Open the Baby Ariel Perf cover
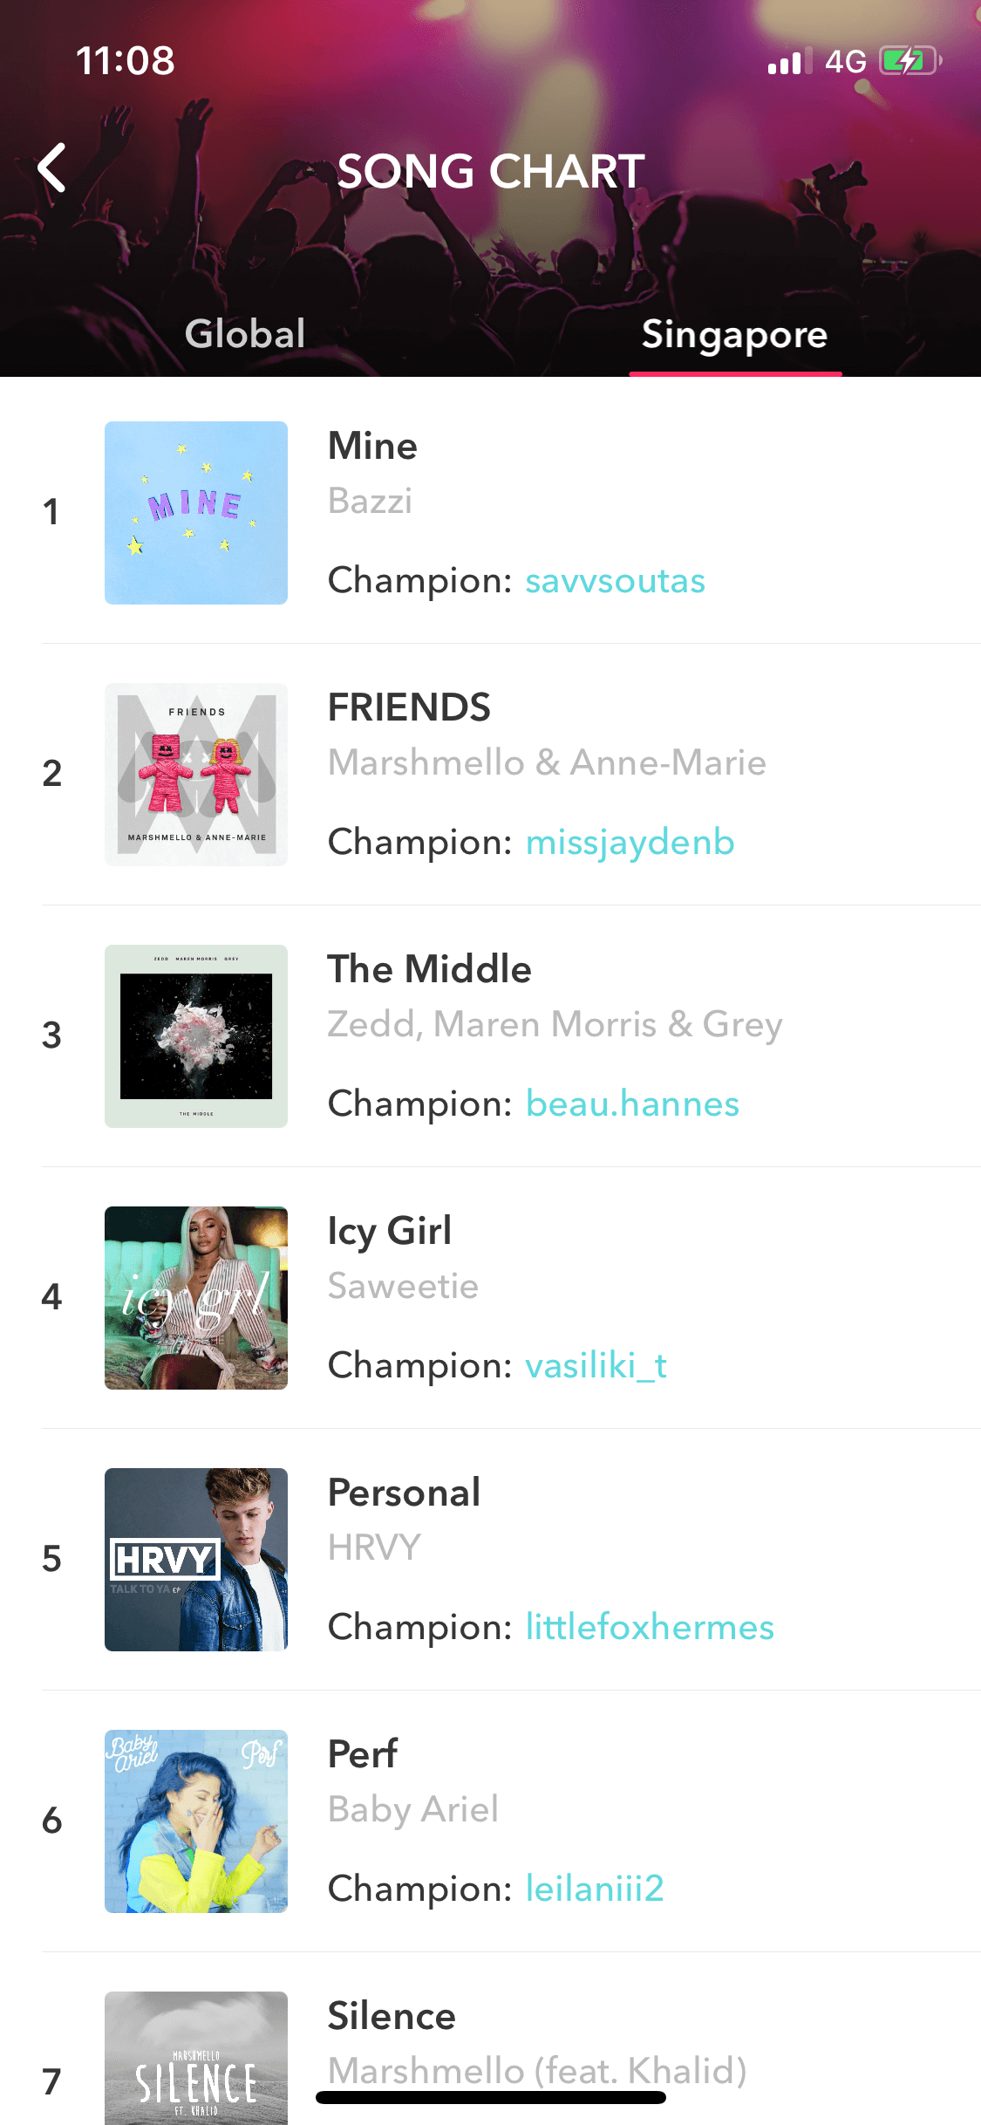The height and width of the screenshot is (2125, 981). (196, 1821)
